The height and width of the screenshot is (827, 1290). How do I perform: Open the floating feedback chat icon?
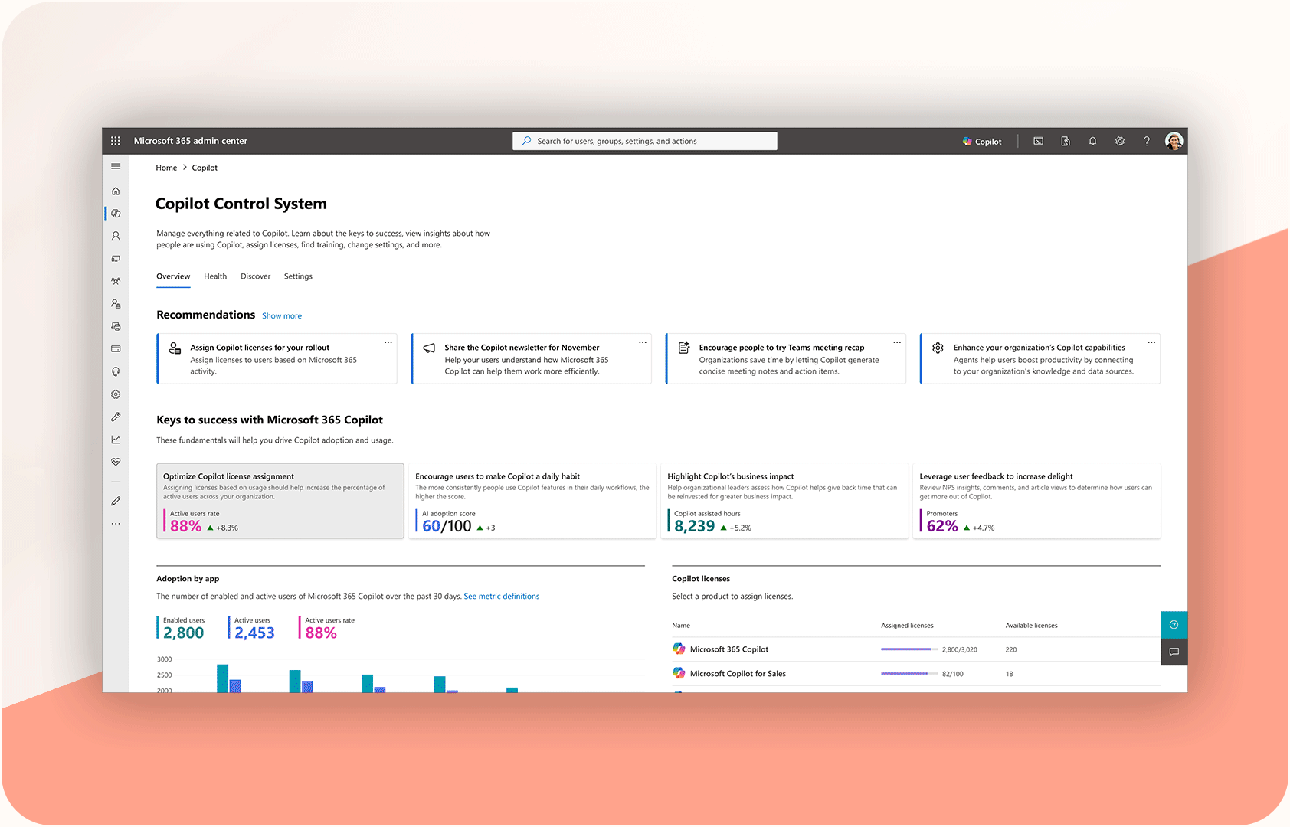click(x=1174, y=652)
